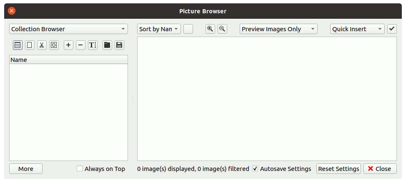Click the text rename icon
This screenshot has width=406, height=183.
pos(93,45)
